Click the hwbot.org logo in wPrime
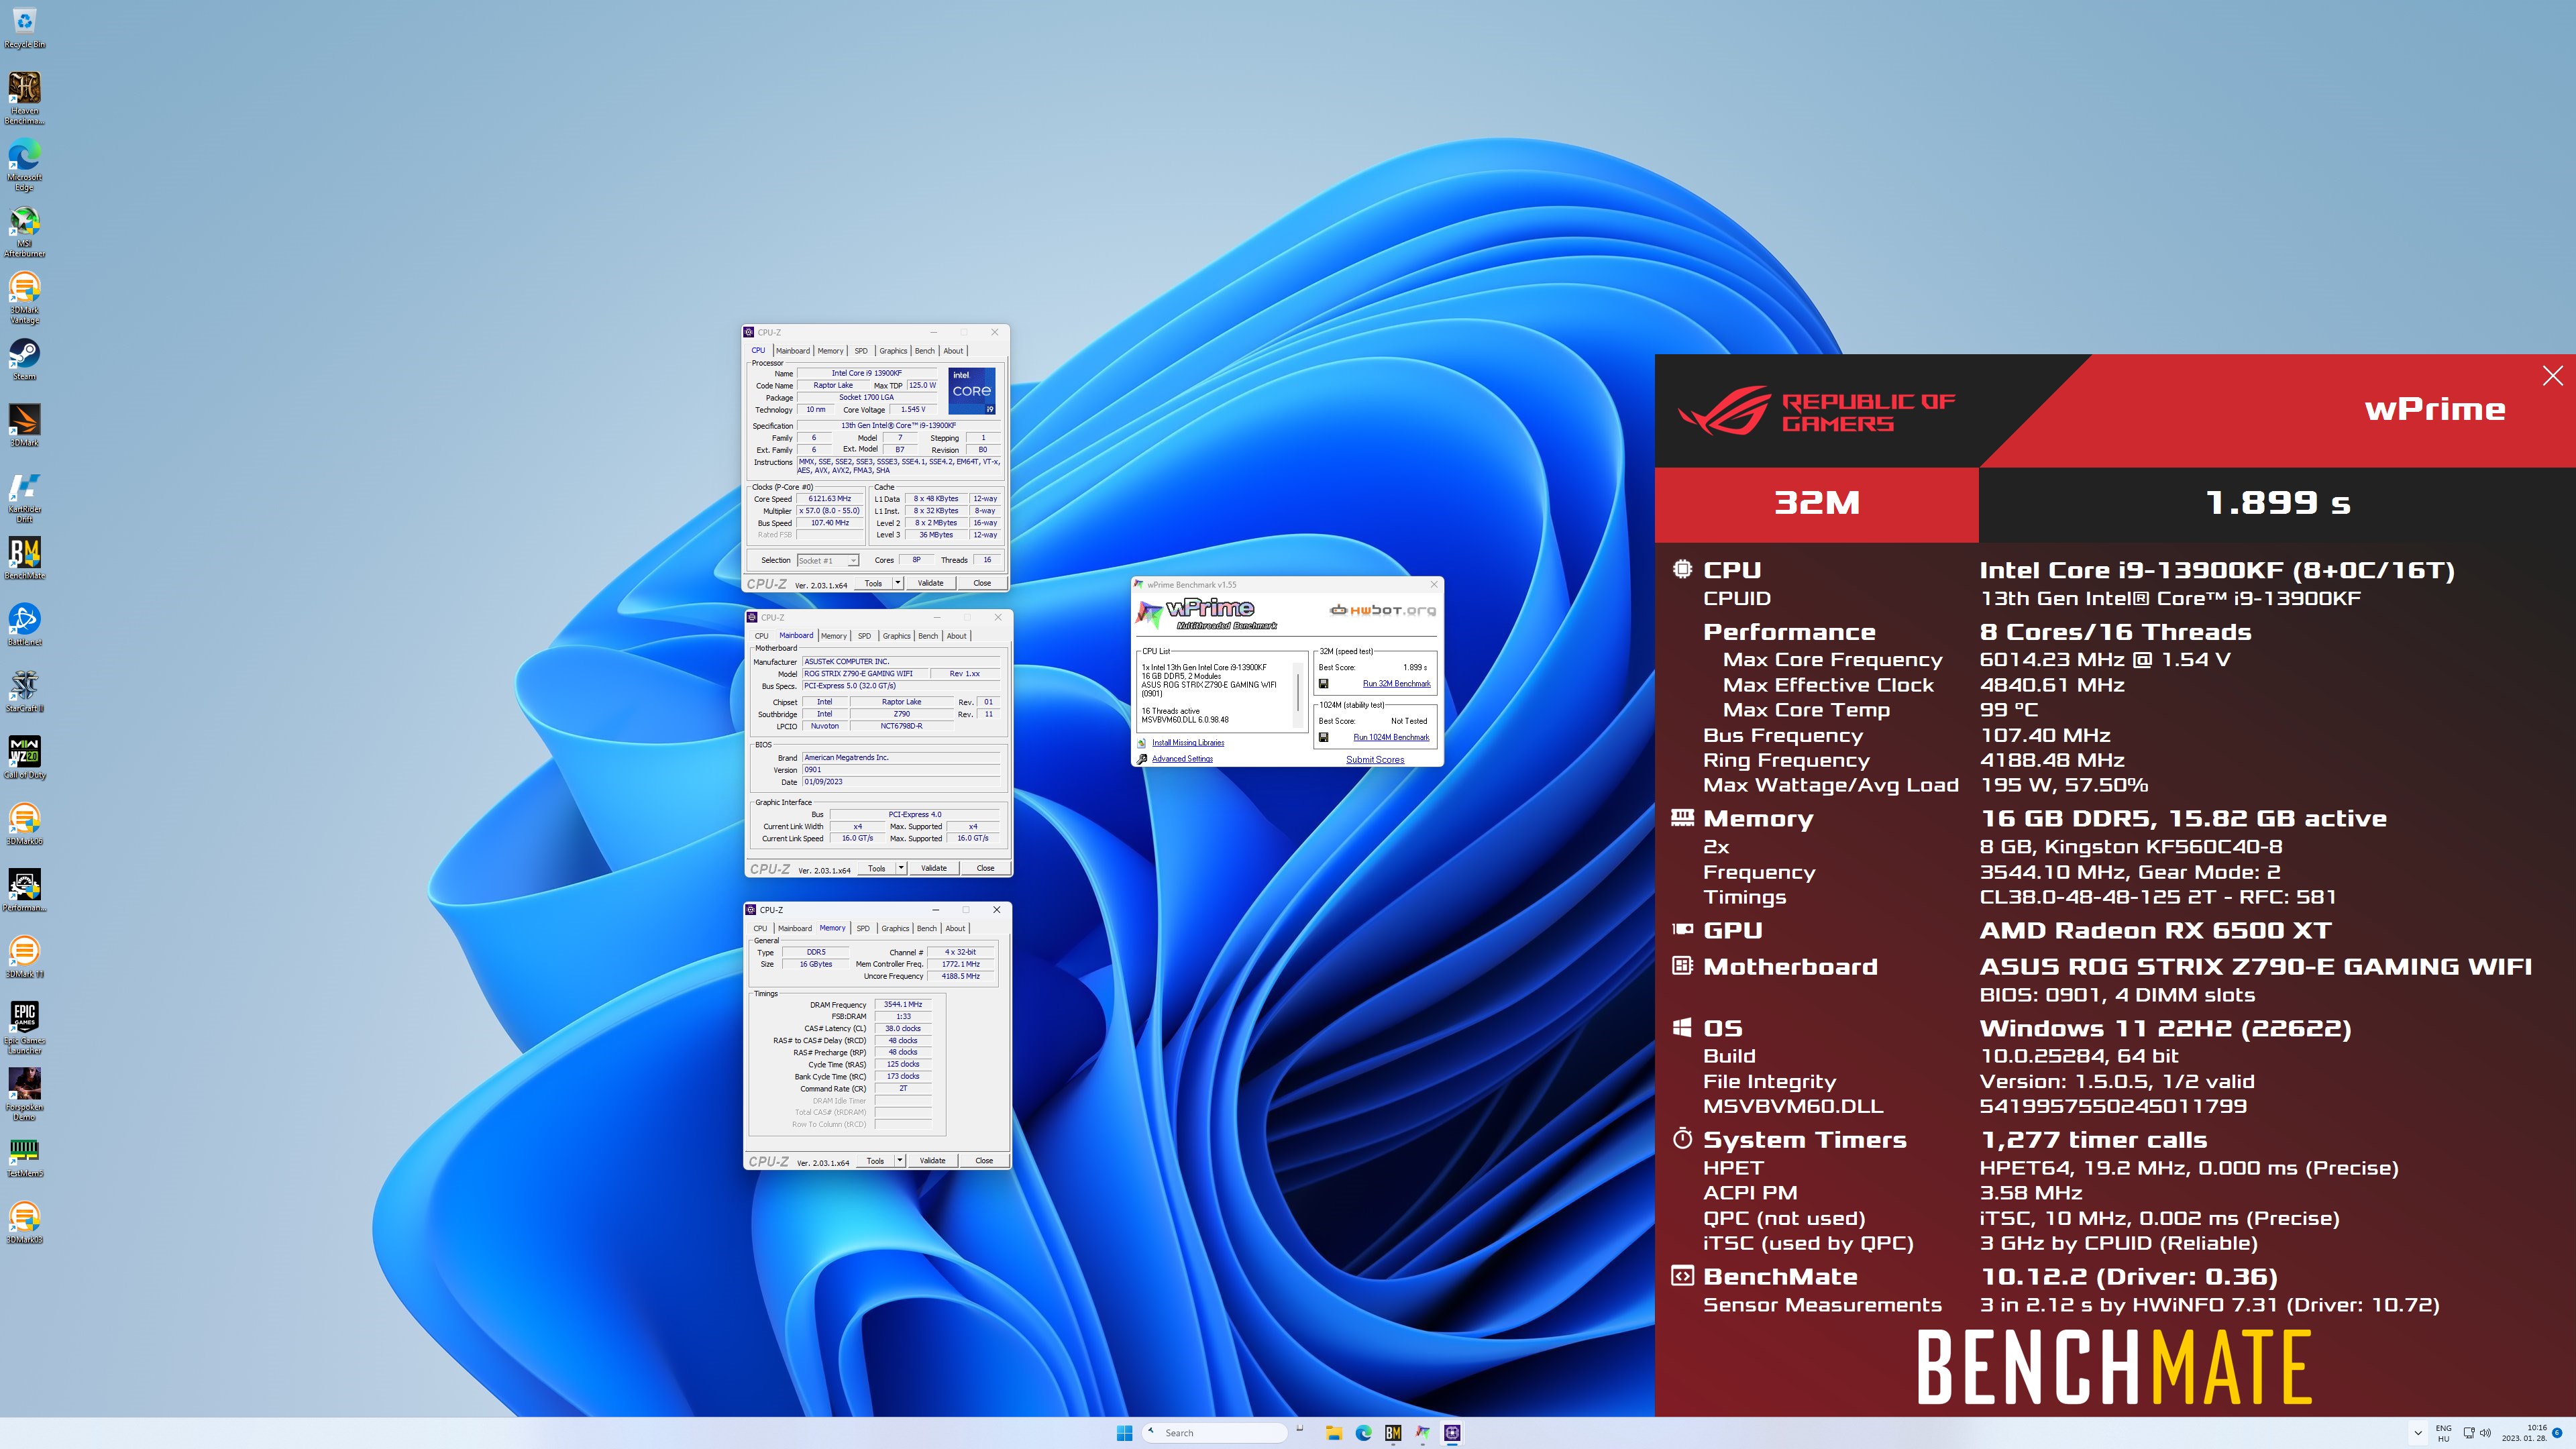Viewport: 2576px width, 1449px height. click(x=1382, y=610)
